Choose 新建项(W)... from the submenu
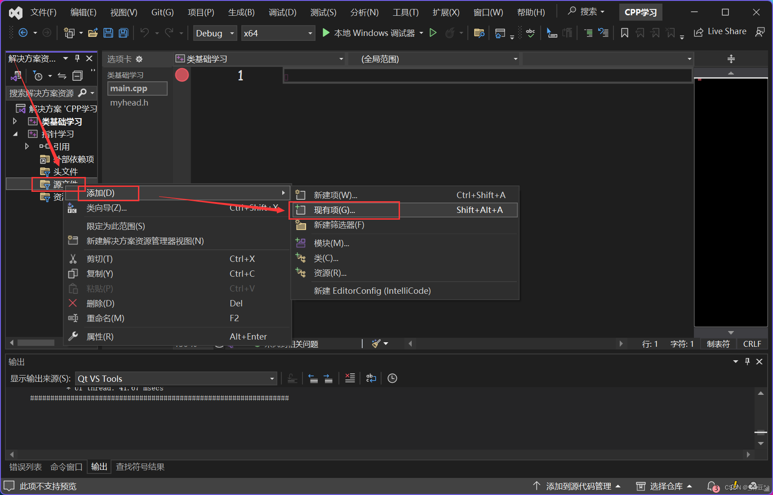 [x=405, y=195]
